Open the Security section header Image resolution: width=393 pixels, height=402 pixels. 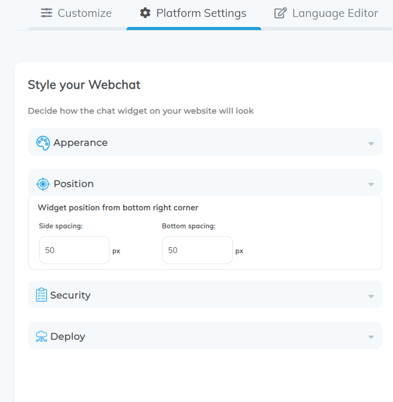point(205,295)
